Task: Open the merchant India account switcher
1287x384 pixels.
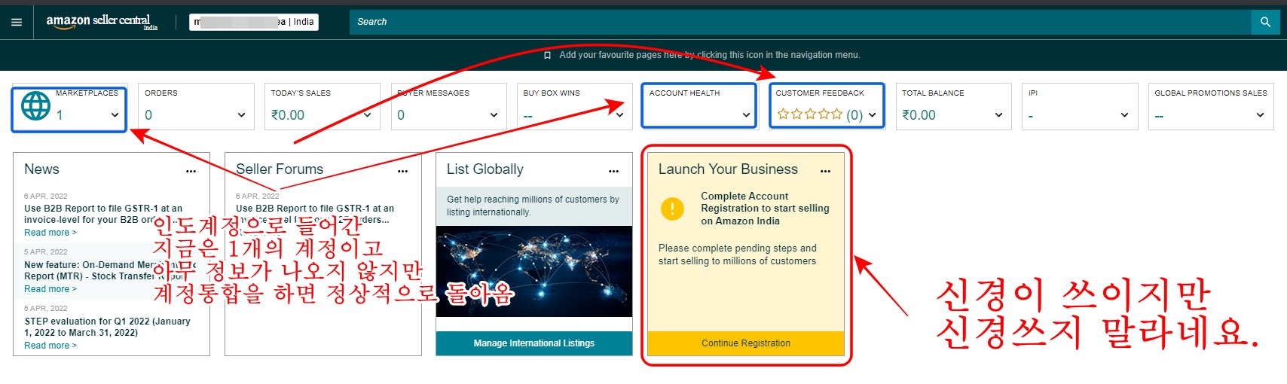Action: click(x=254, y=22)
